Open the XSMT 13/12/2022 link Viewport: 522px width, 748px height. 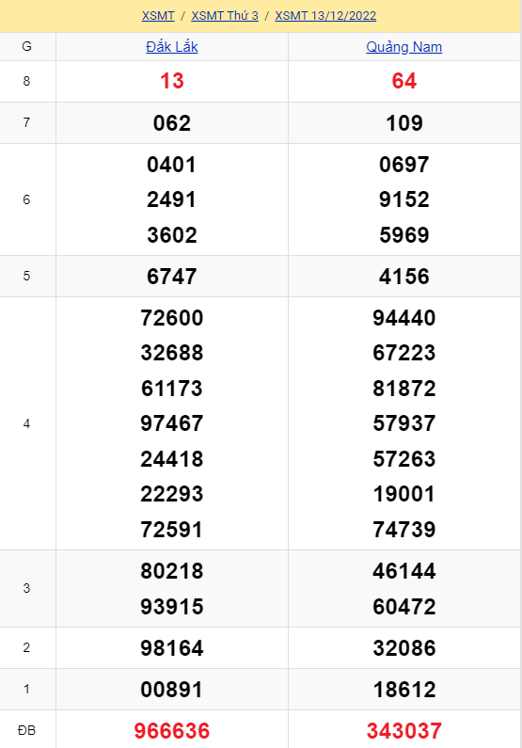[325, 16]
